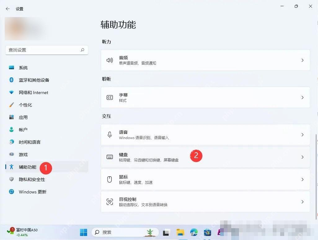Click the 隐私和安全性 shield icon
Screen dimensions: 318x240
click(11, 179)
